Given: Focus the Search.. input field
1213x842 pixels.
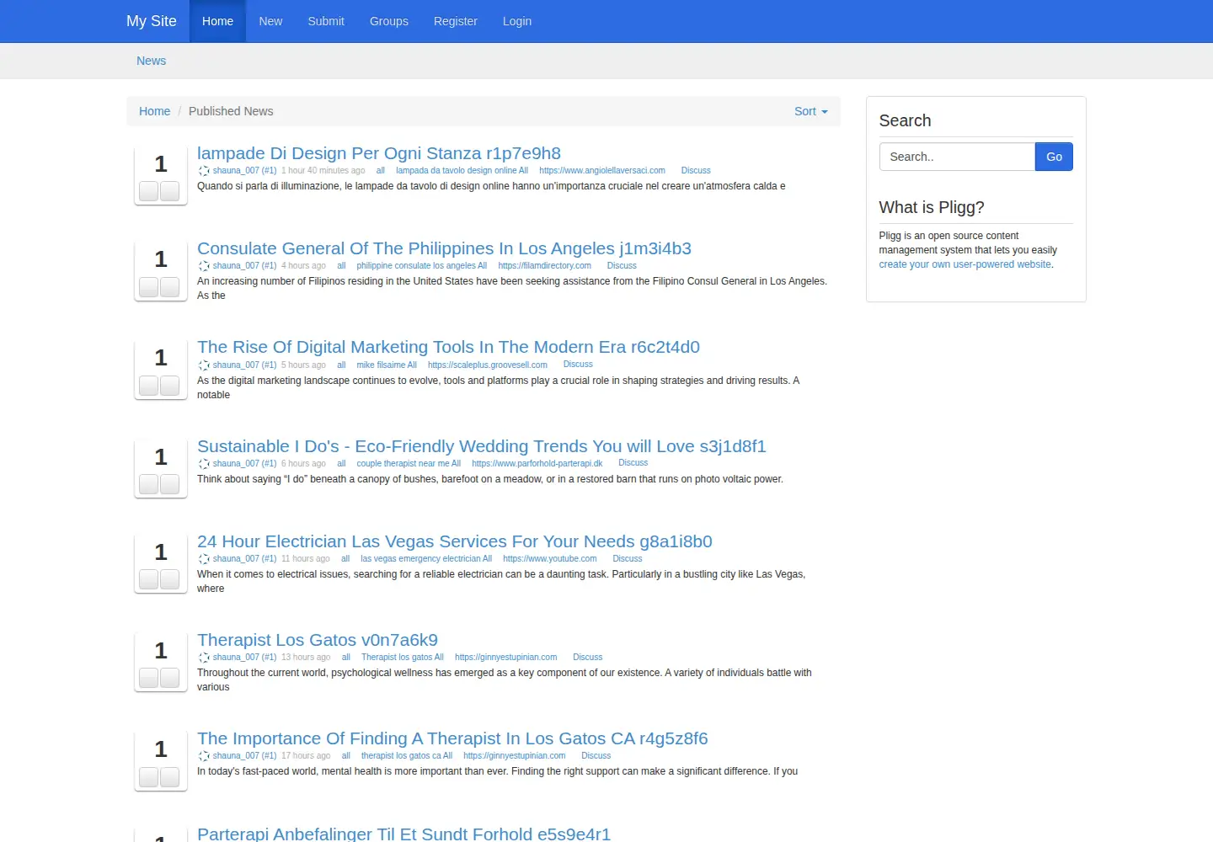Looking at the screenshot, I should pos(957,157).
